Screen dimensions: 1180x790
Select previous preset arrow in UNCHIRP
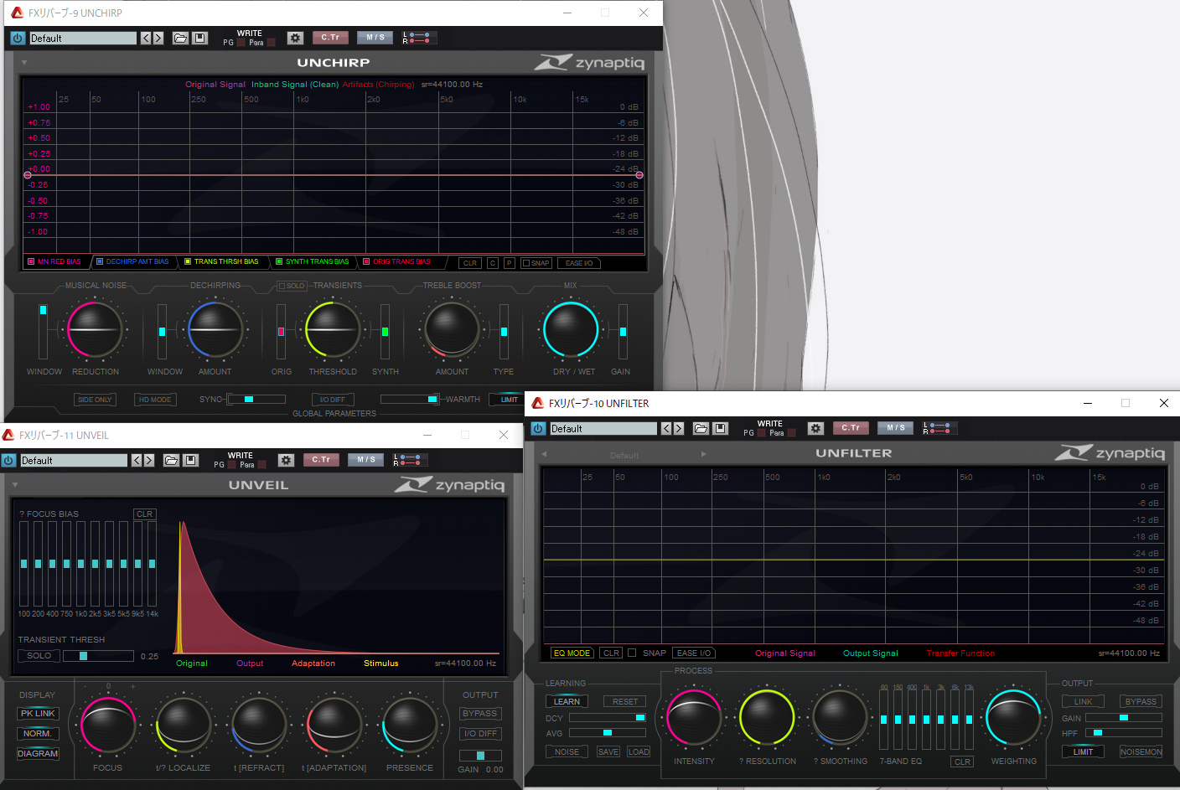click(146, 38)
